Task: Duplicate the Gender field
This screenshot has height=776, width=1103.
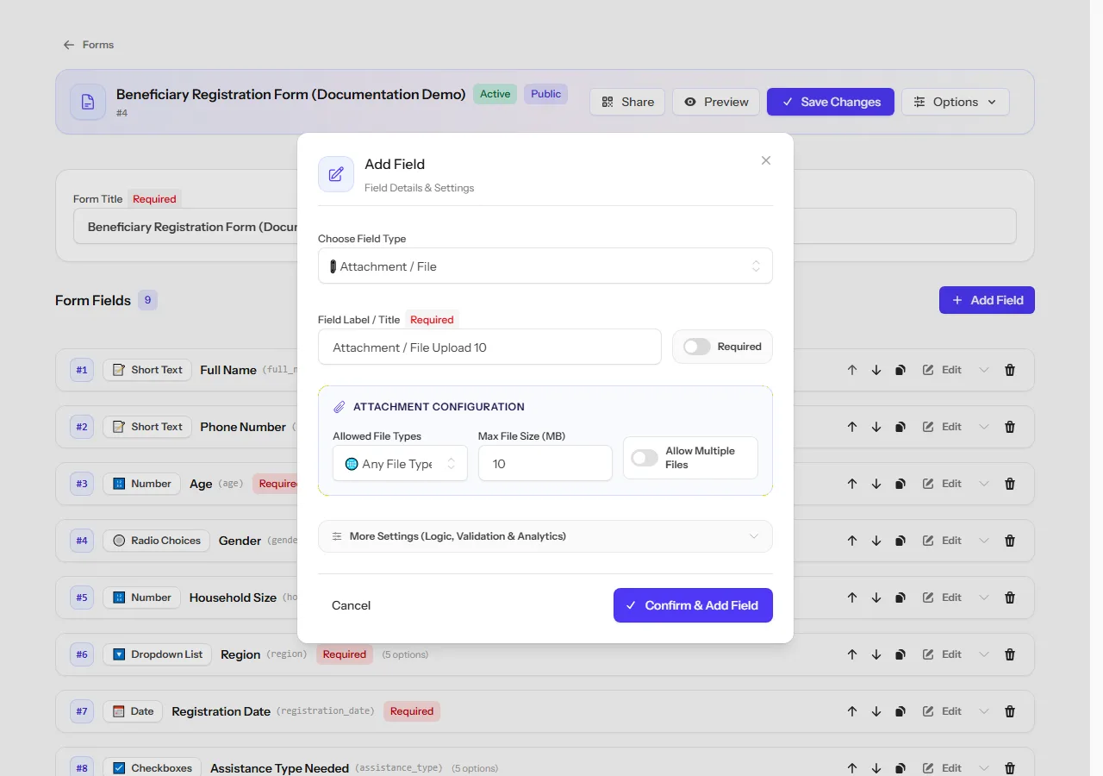Action: (x=900, y=541)
